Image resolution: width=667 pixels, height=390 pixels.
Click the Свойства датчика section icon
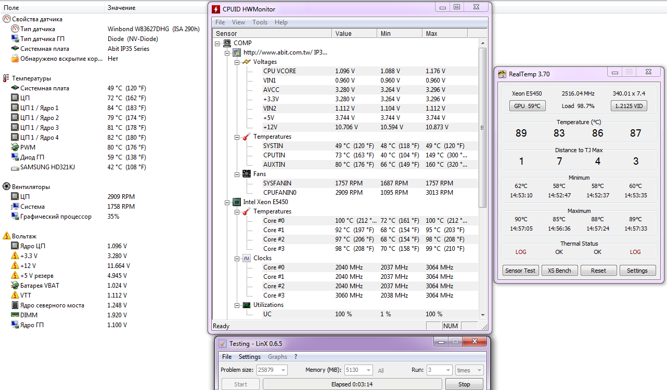click(x=6, y=19)
